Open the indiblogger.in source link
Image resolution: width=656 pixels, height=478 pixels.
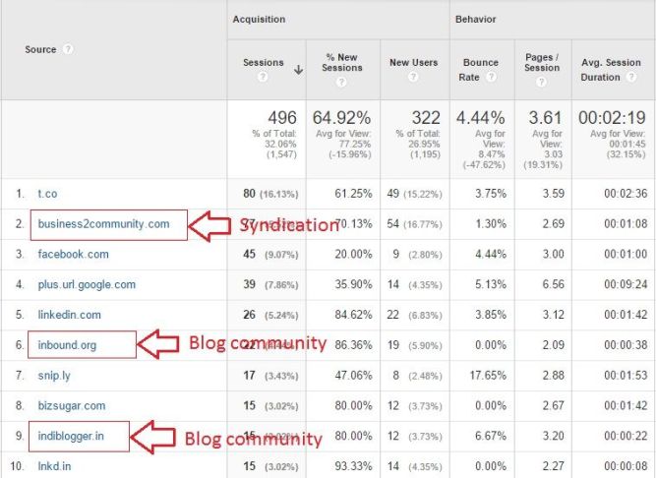[71, 436]
